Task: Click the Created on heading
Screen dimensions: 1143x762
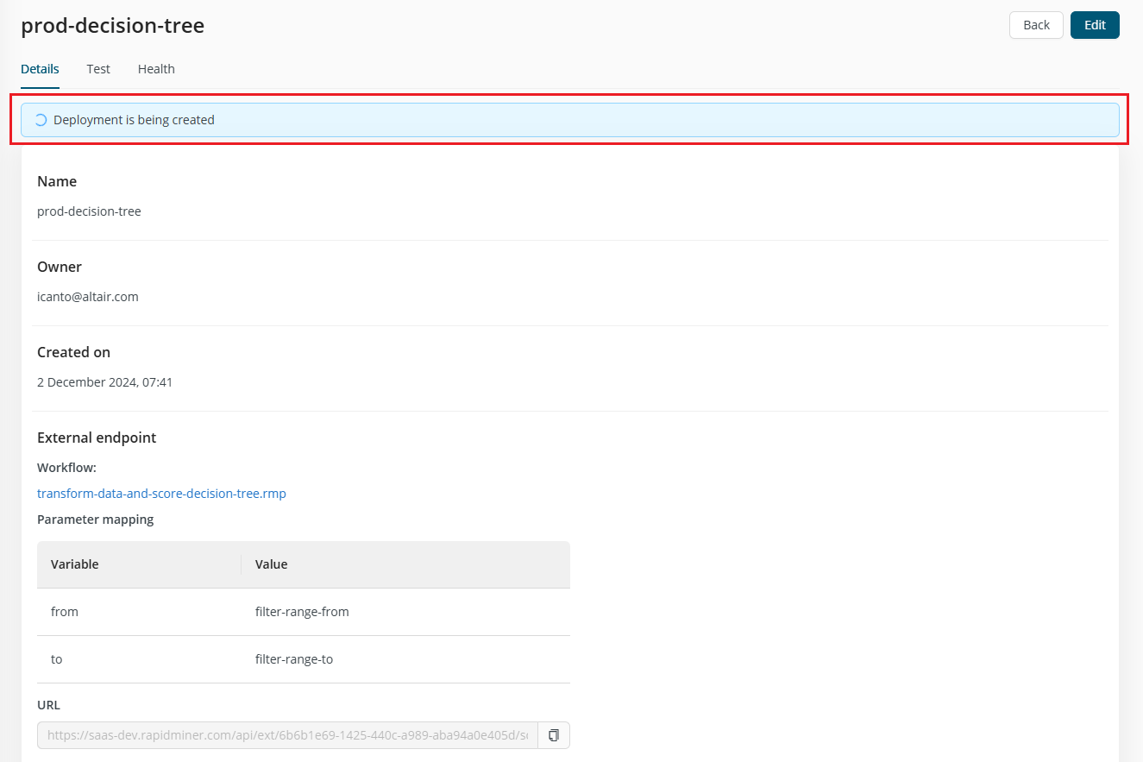Action: (x=73, y=352)
